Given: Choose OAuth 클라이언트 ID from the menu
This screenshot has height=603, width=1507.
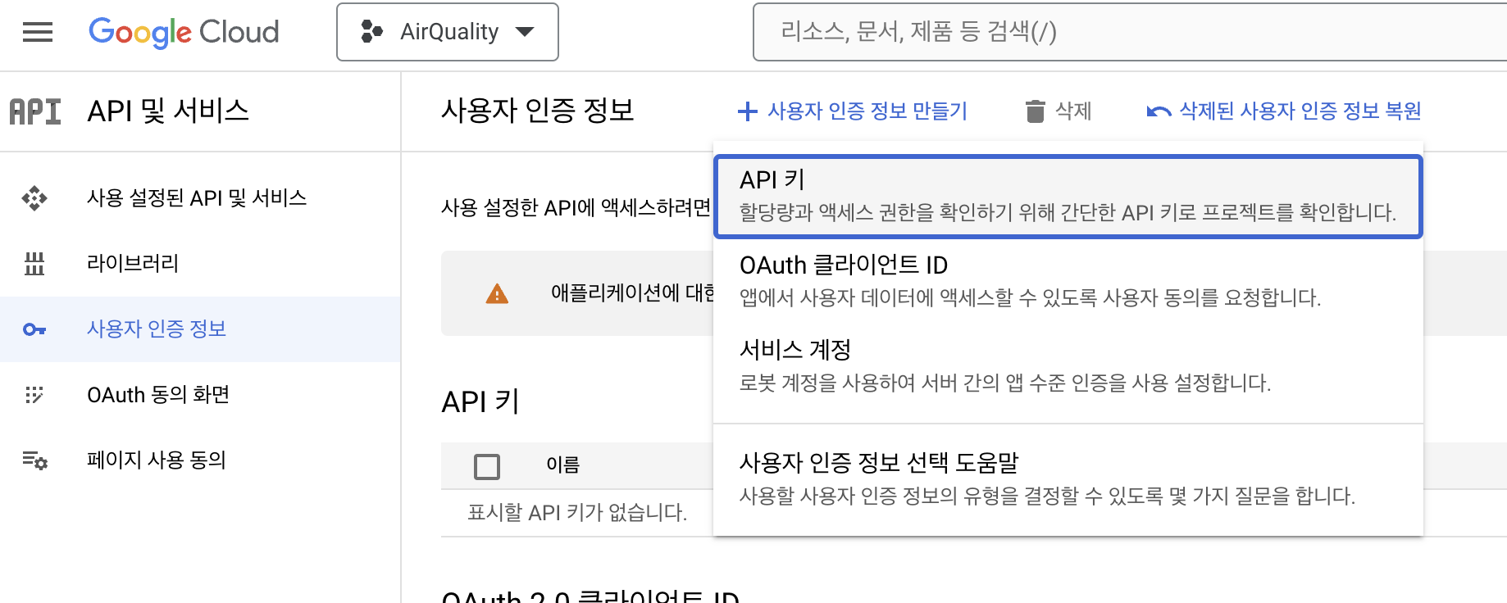Looking at the screenshot, I should click(1068, 280).
